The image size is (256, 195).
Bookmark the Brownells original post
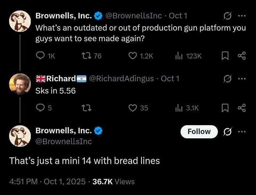click(225, 56)
